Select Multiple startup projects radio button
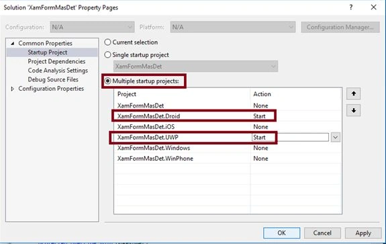Image resolution: width=386 pixels, height=244 pixels. tap(107, 81)
